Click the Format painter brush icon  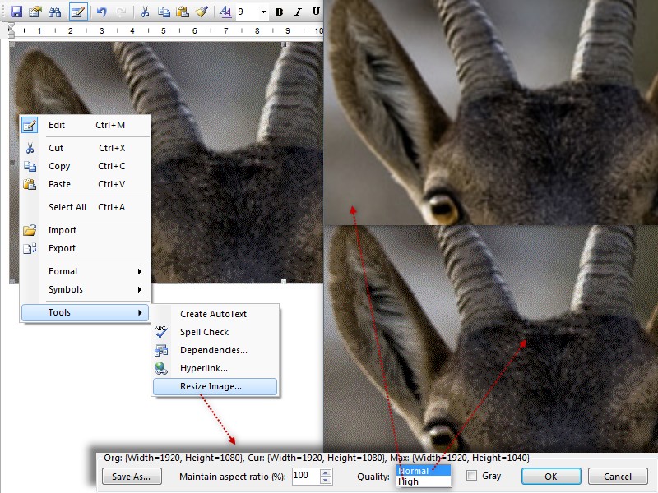pos(202,12)
